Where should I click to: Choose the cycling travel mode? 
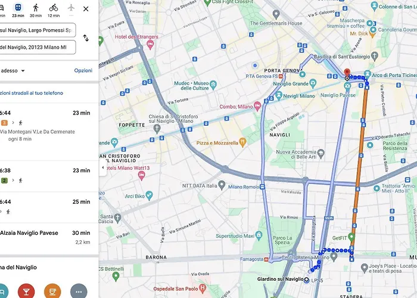click(54, 9)
